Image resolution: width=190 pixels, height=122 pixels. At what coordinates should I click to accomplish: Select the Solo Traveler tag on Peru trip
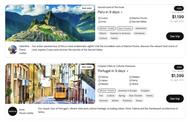coord(125,28)
